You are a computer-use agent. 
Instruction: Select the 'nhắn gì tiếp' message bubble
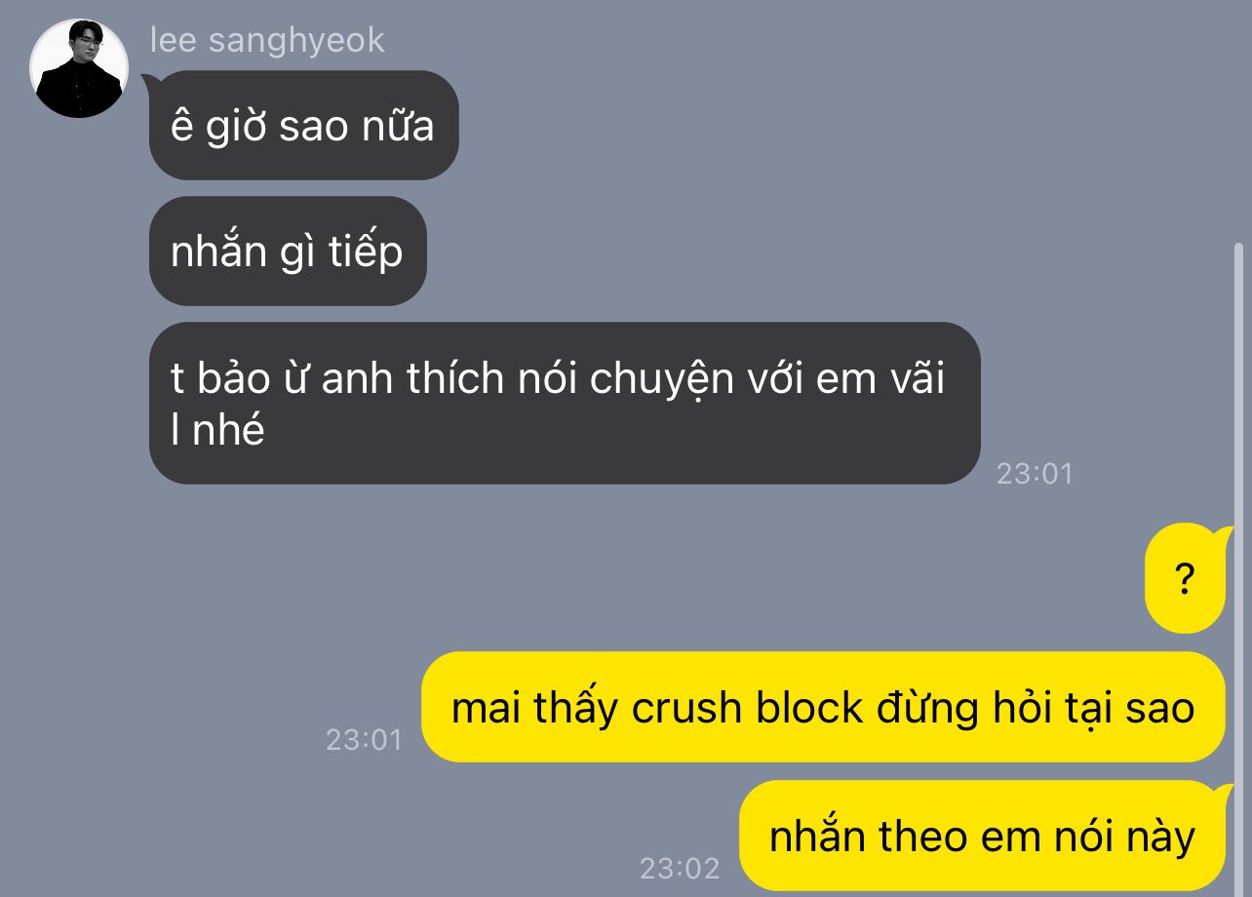tap(288, 252)
